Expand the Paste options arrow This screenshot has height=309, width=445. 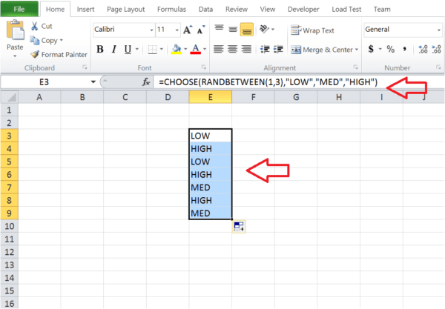(x=15, y=56)
